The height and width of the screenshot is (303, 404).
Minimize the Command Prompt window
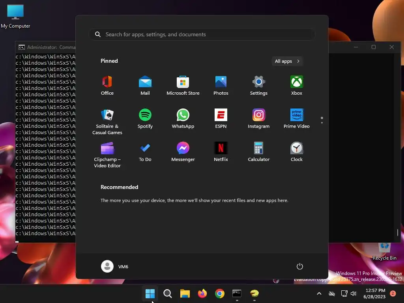356,47
